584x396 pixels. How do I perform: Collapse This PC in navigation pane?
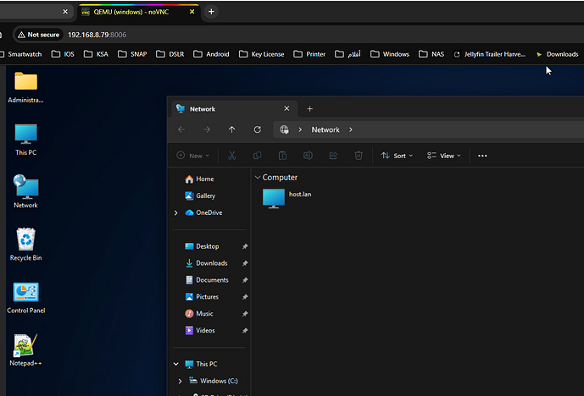176,364
